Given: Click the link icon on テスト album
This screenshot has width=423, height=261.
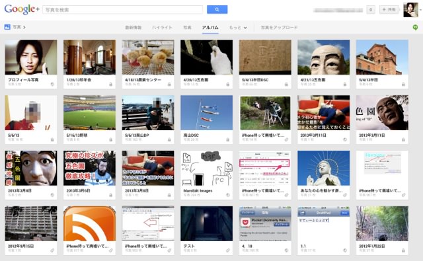Looking at the screenshot, I should [x=227, y=250].
